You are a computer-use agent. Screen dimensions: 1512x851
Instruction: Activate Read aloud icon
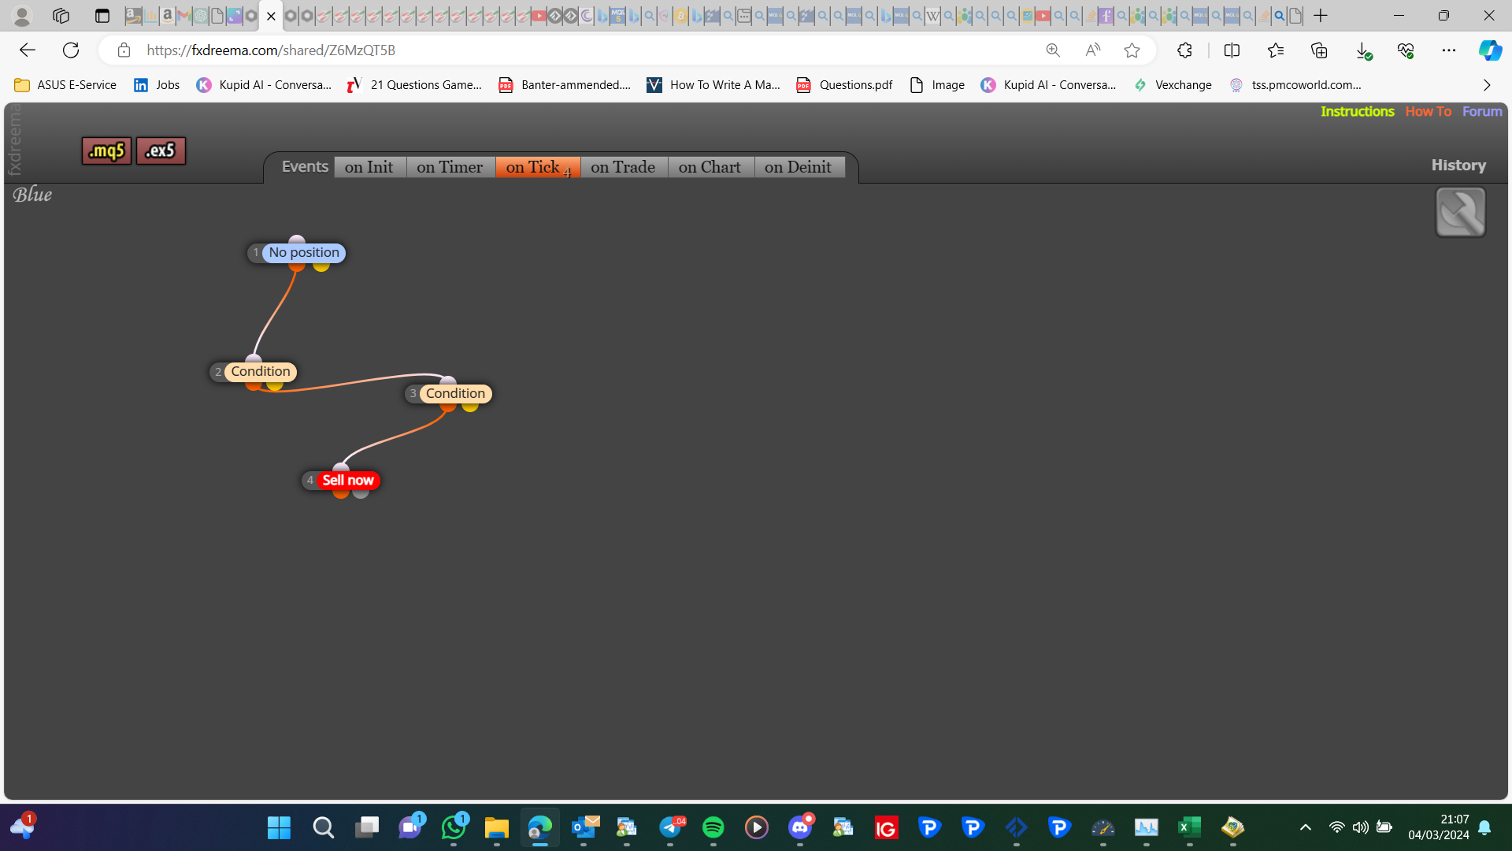[1092, 50]
